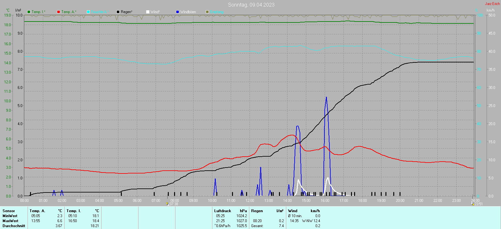Click the olive Empfang legend square

(207, 12)
